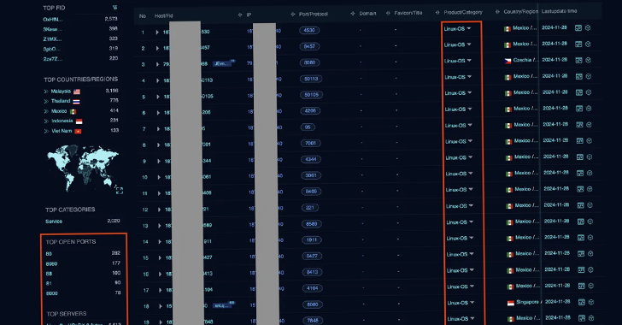622x325 pixels.
Task: Open the detail panel icon in the Singapore row
Action: 582,302
